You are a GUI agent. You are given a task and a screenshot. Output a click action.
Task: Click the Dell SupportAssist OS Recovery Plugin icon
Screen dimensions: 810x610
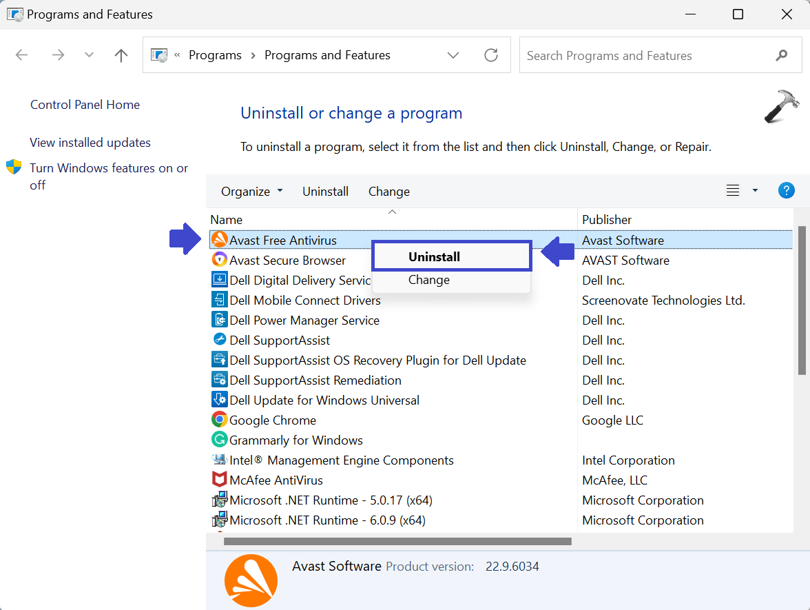click(x=220, y=360)
